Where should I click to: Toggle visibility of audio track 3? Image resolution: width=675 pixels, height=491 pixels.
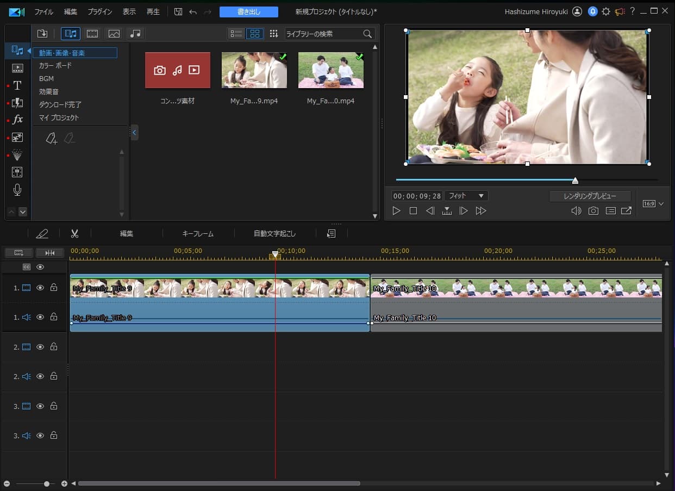tap(40, 436)
